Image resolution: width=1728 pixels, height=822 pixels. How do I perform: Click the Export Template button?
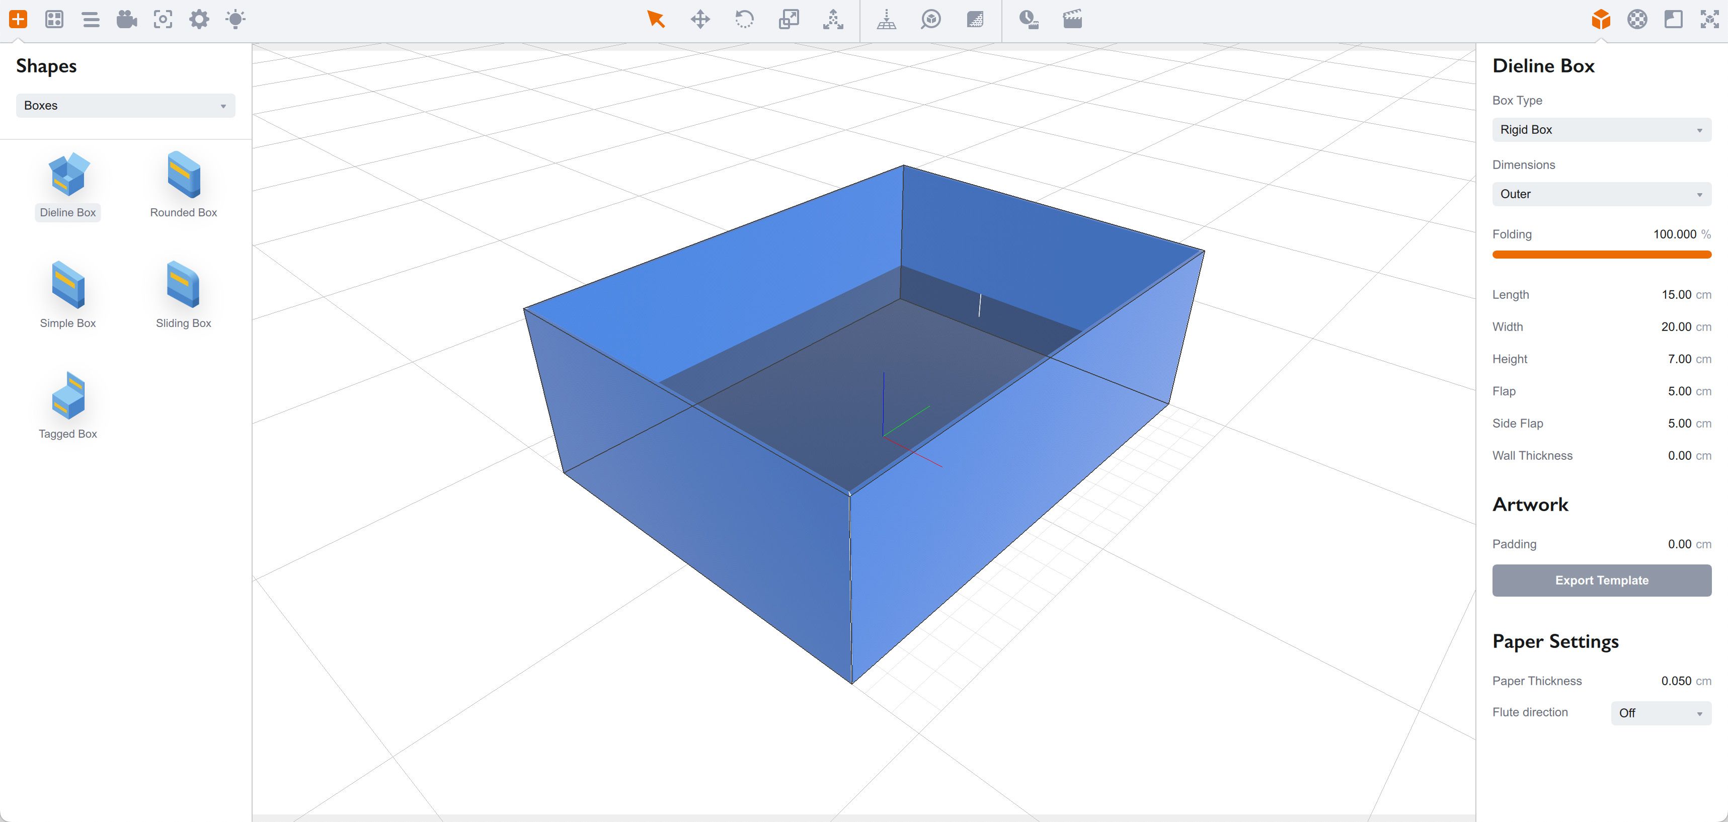1601,580
